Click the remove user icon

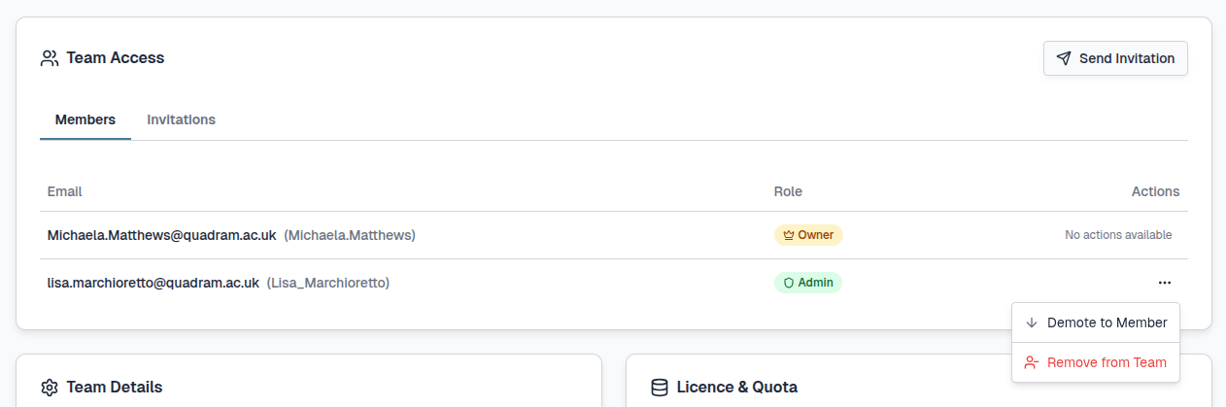[x=1032, y=362]
